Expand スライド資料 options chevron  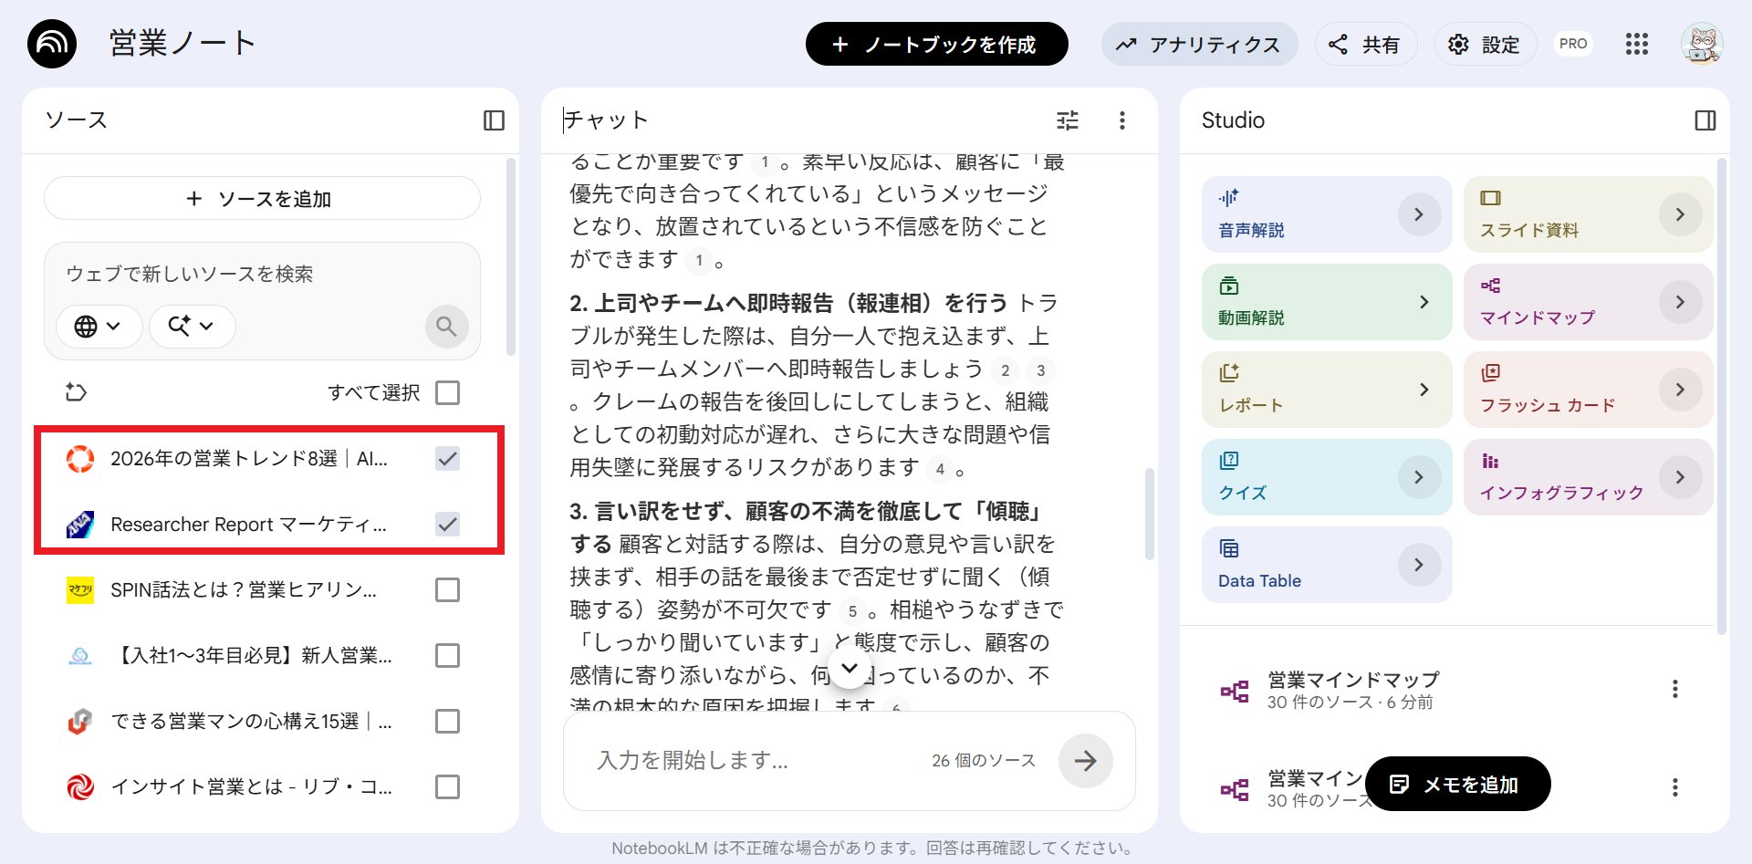click(x=1680, y=214)
